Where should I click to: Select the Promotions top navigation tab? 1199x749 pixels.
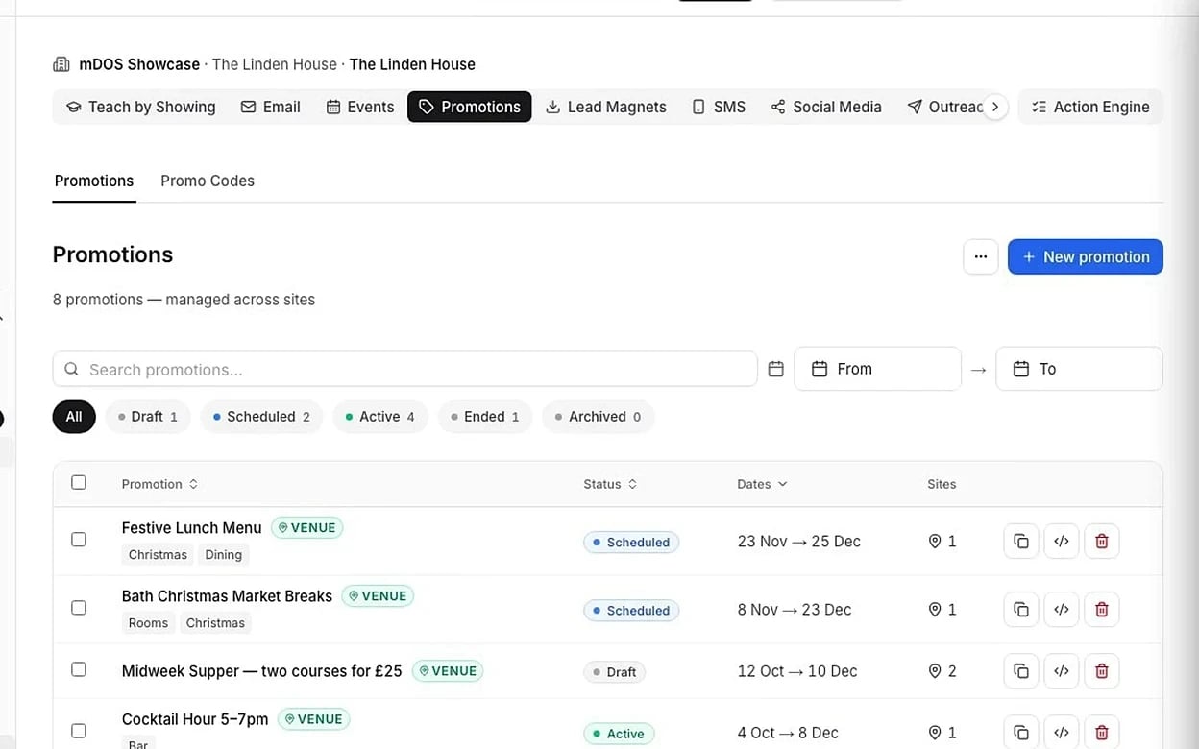pyautogui.click(x=470, y=107)
